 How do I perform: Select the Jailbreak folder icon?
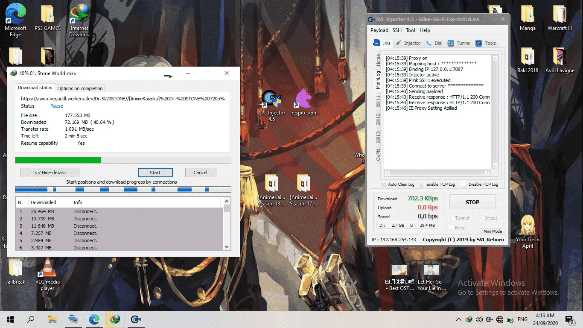coord(16,272)
